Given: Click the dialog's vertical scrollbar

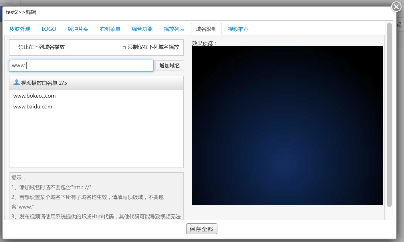Looking at the screenshot, I should (x=389, y=115).
